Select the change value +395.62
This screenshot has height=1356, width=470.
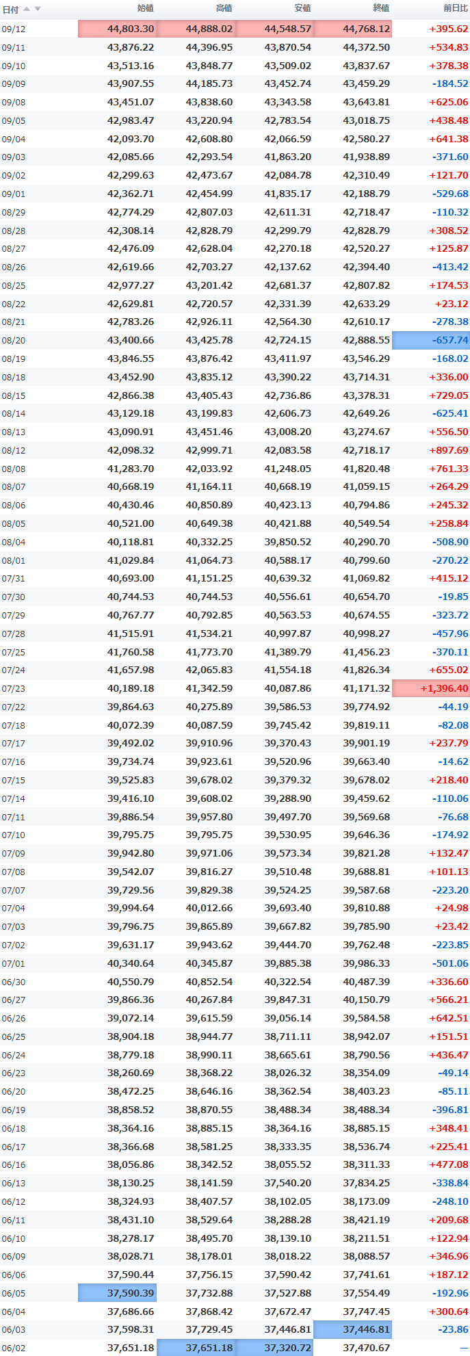pyautogui.click(x=449, y=29)
